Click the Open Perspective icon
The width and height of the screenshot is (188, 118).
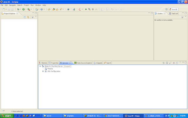167,9
